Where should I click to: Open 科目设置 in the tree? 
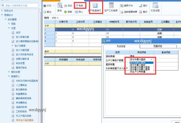(x=20, y=63)
